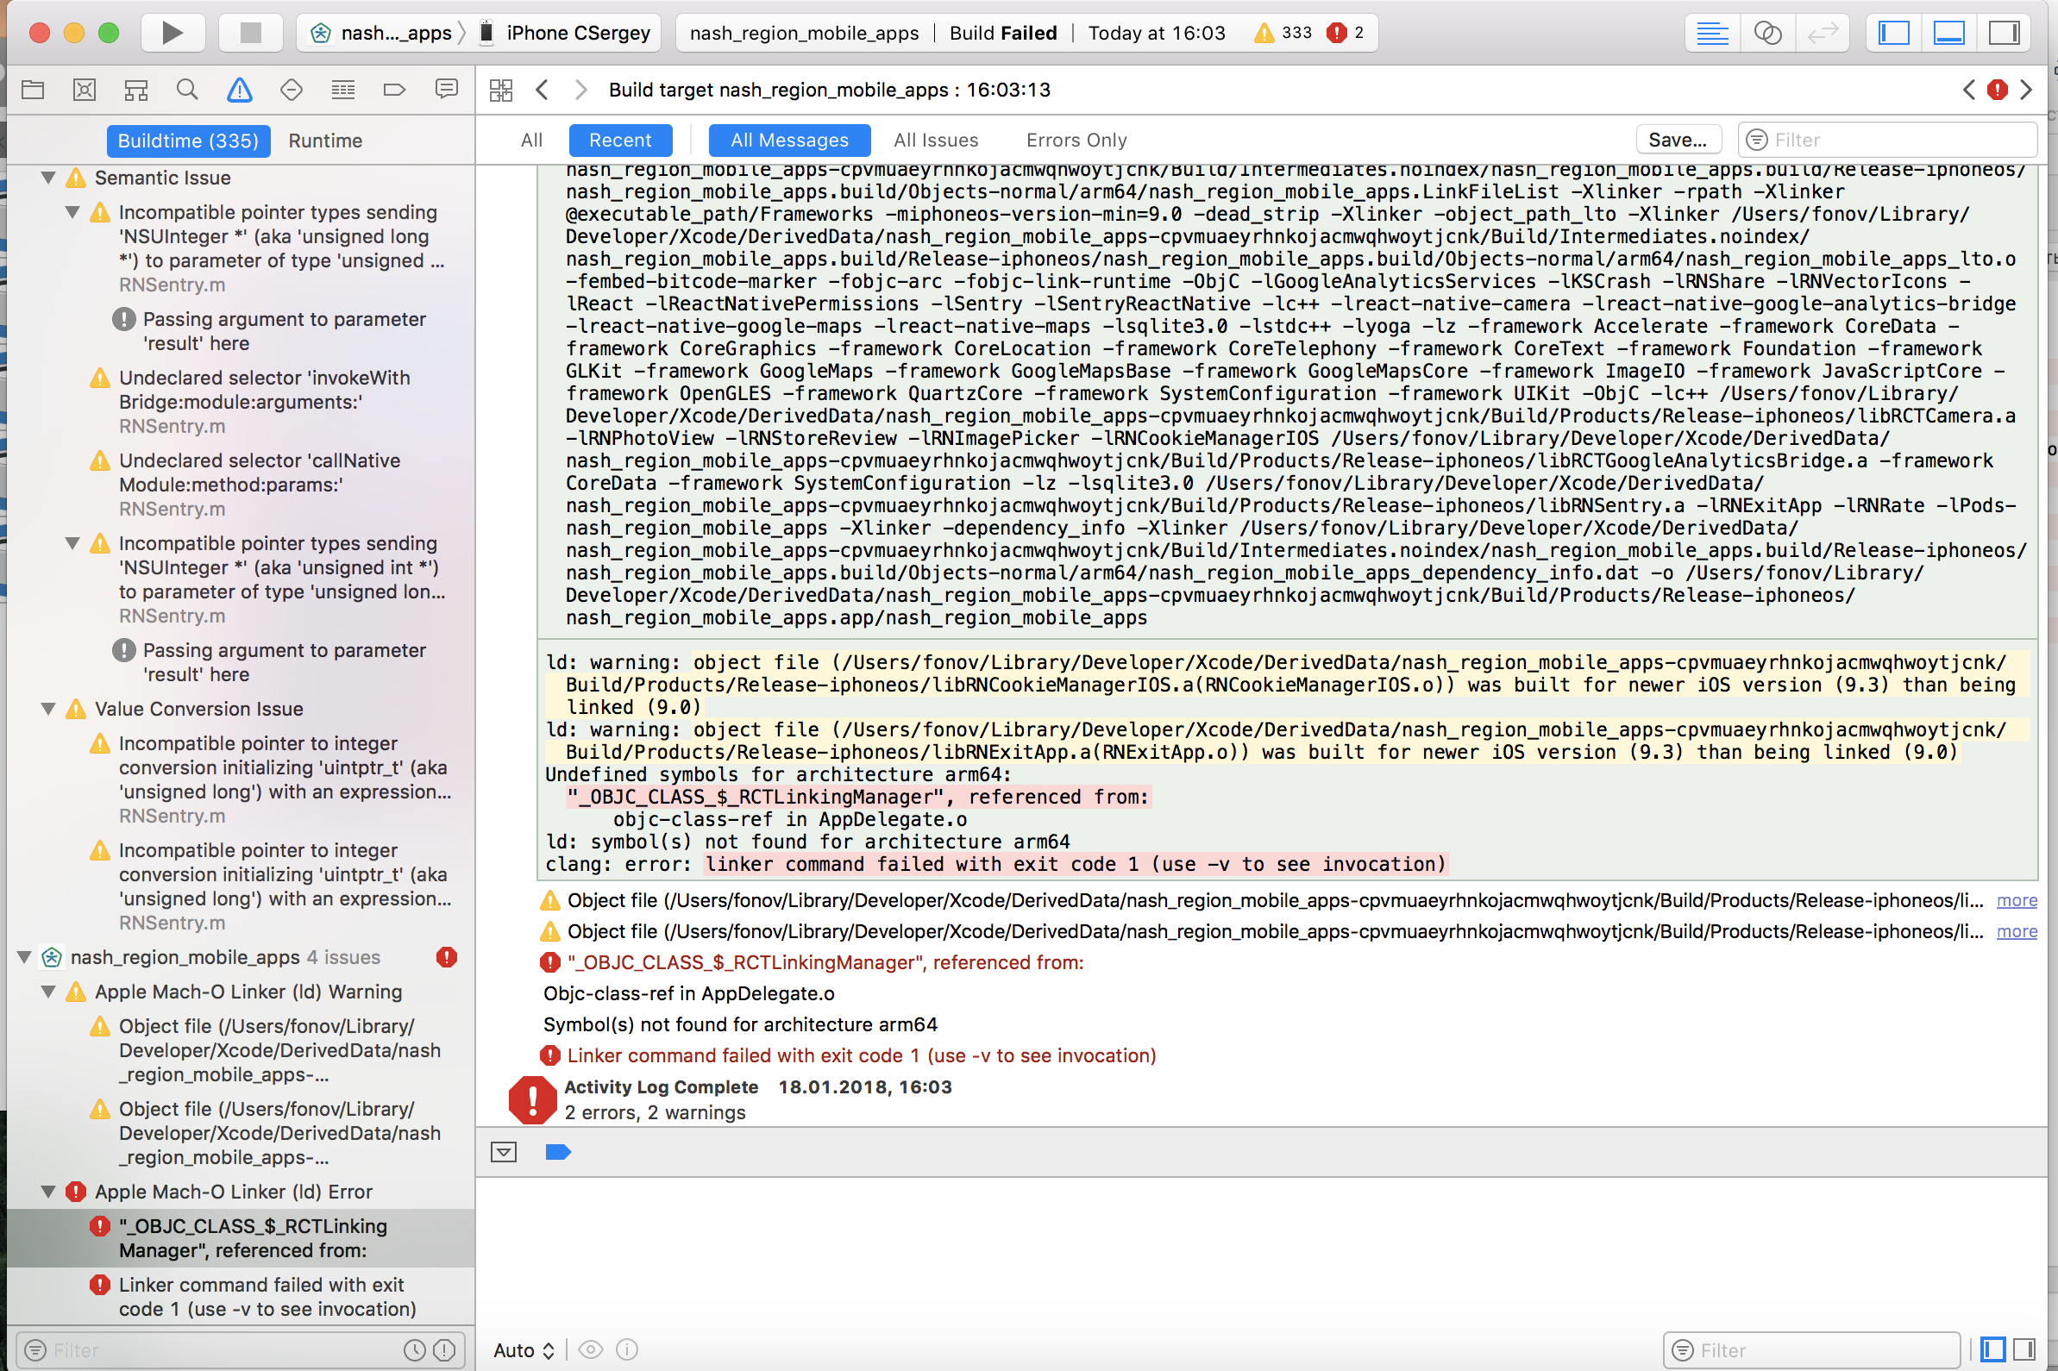The image size is (2058, 1371).
Task: Stop the running task button
Action: [251, 34]
